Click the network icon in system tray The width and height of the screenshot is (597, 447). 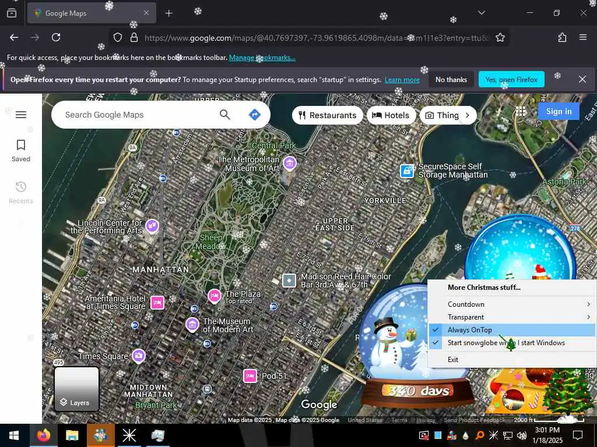pyautogui.click(x=508, y=435)
